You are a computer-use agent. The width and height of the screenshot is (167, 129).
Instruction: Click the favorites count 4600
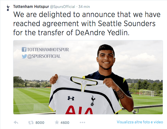pos(65,123)
